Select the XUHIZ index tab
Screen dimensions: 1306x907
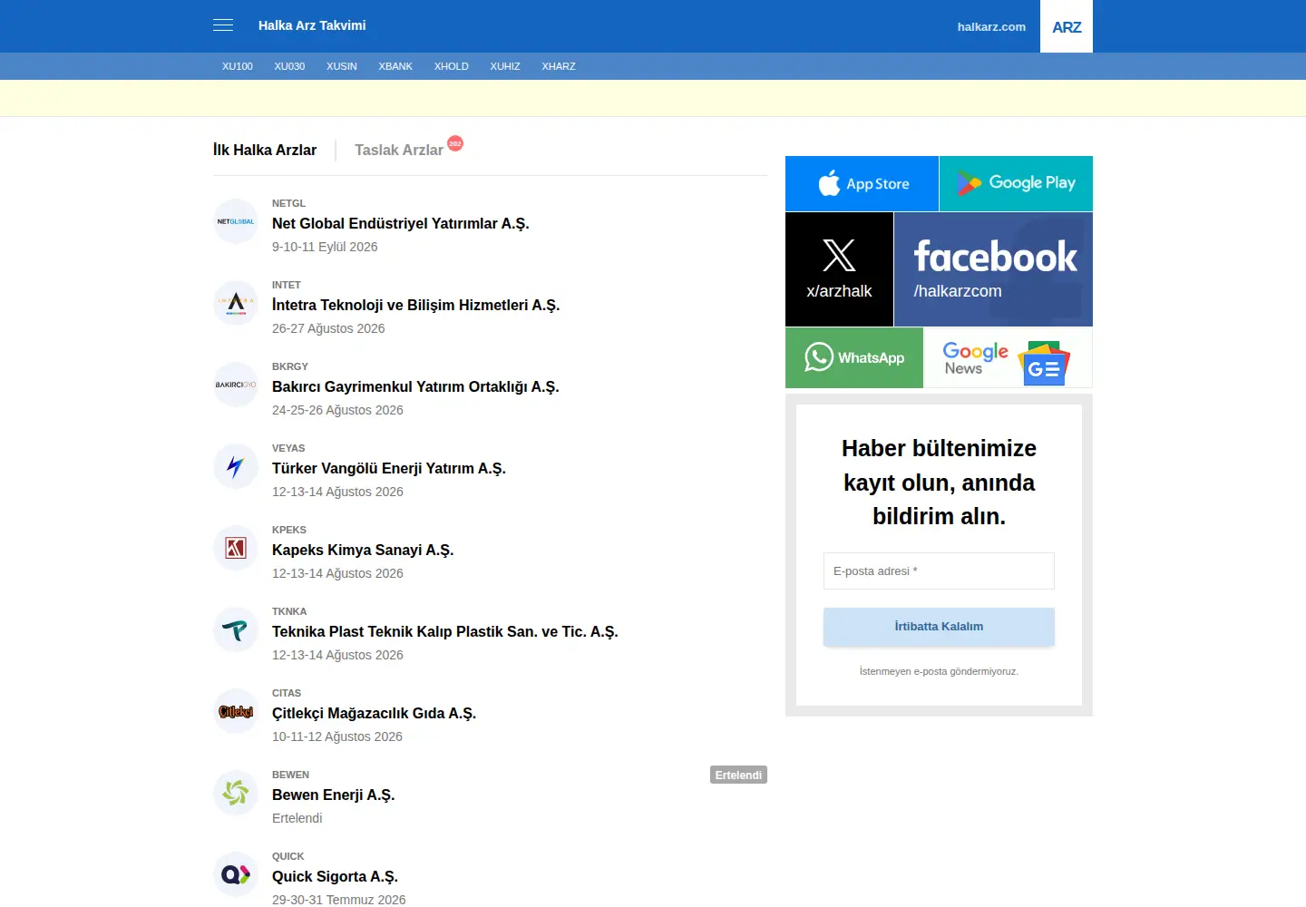coord(505,66)
